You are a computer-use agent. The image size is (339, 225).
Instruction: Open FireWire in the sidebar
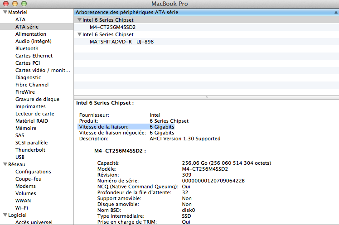click(25, 92)
